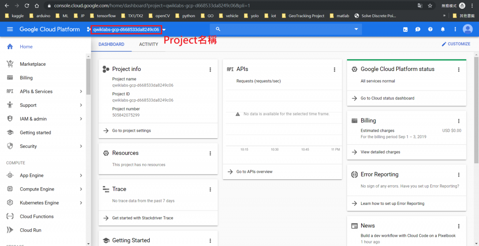Viewport: 479px width, 246px height.
Task: Expand the search bar dropdown arrow
Action: [356, 29]
